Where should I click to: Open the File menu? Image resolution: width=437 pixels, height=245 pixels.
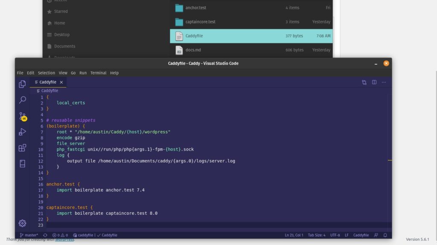click(x=20, y=73)
